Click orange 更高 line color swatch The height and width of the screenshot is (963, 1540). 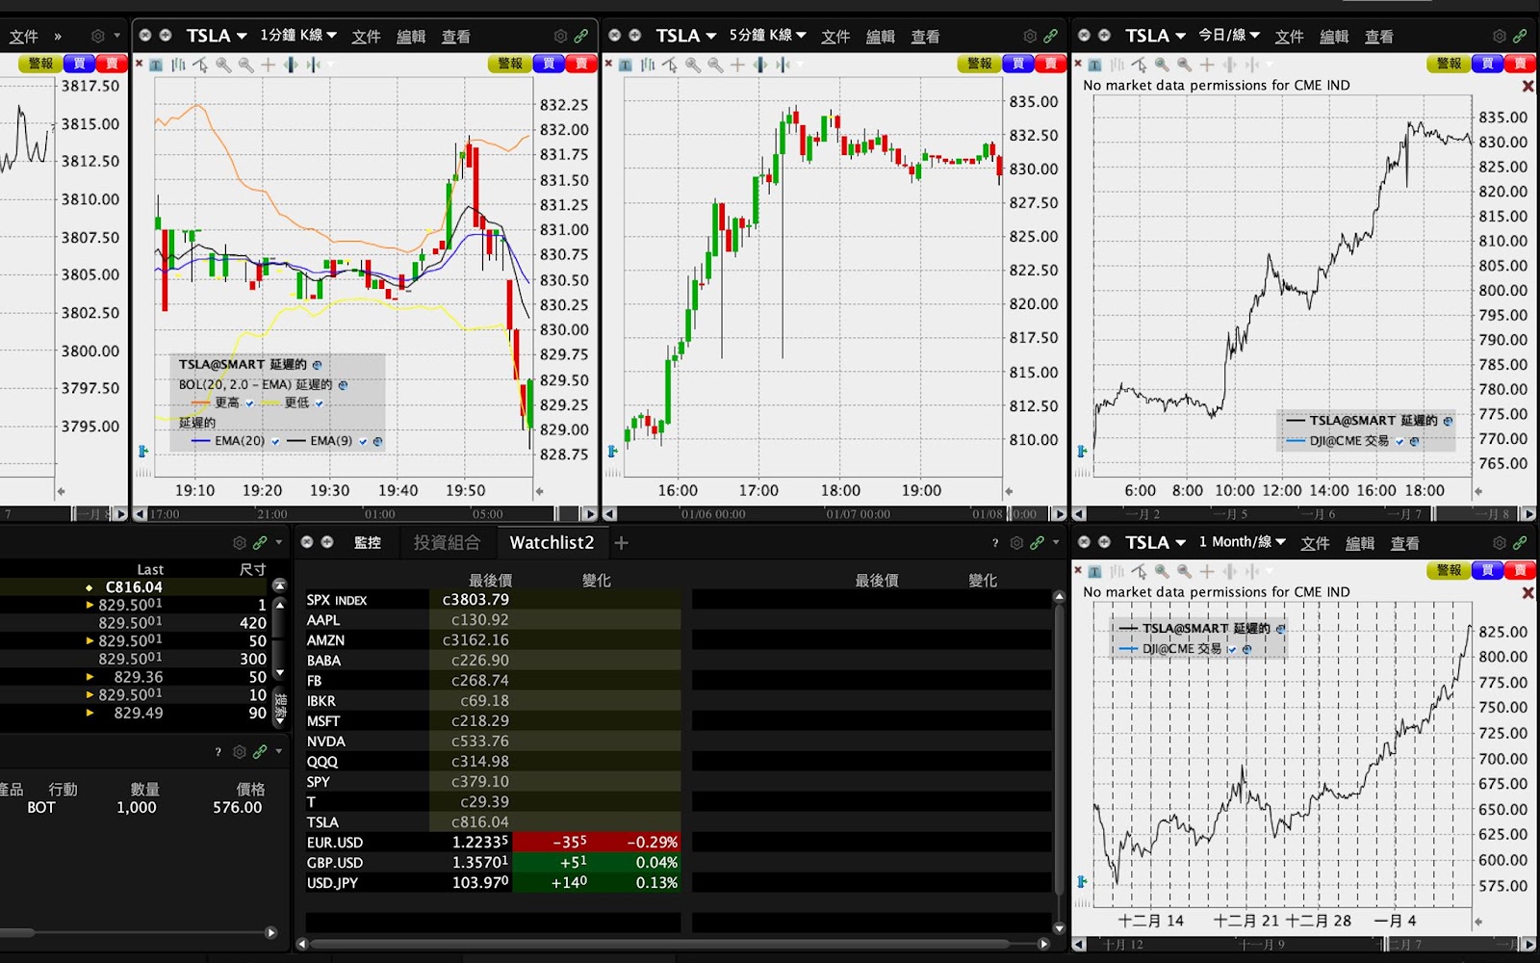click(201, 403)
